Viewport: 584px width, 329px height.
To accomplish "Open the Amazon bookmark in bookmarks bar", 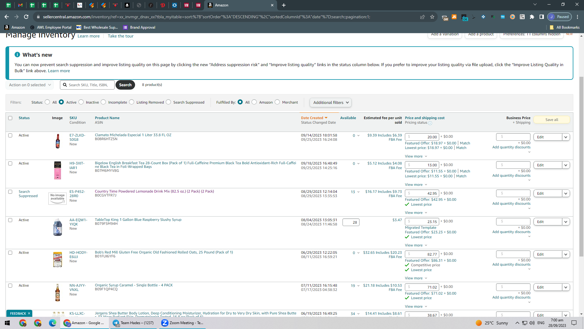I will click(15, 27).
